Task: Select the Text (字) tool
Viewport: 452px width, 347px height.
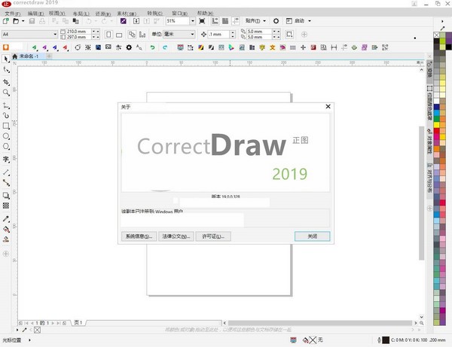Action: 6,160
